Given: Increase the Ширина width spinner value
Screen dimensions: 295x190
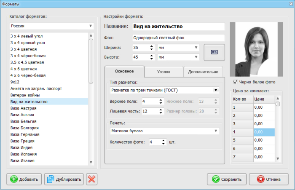Looking at the screenshot, I should pos(152,46).
